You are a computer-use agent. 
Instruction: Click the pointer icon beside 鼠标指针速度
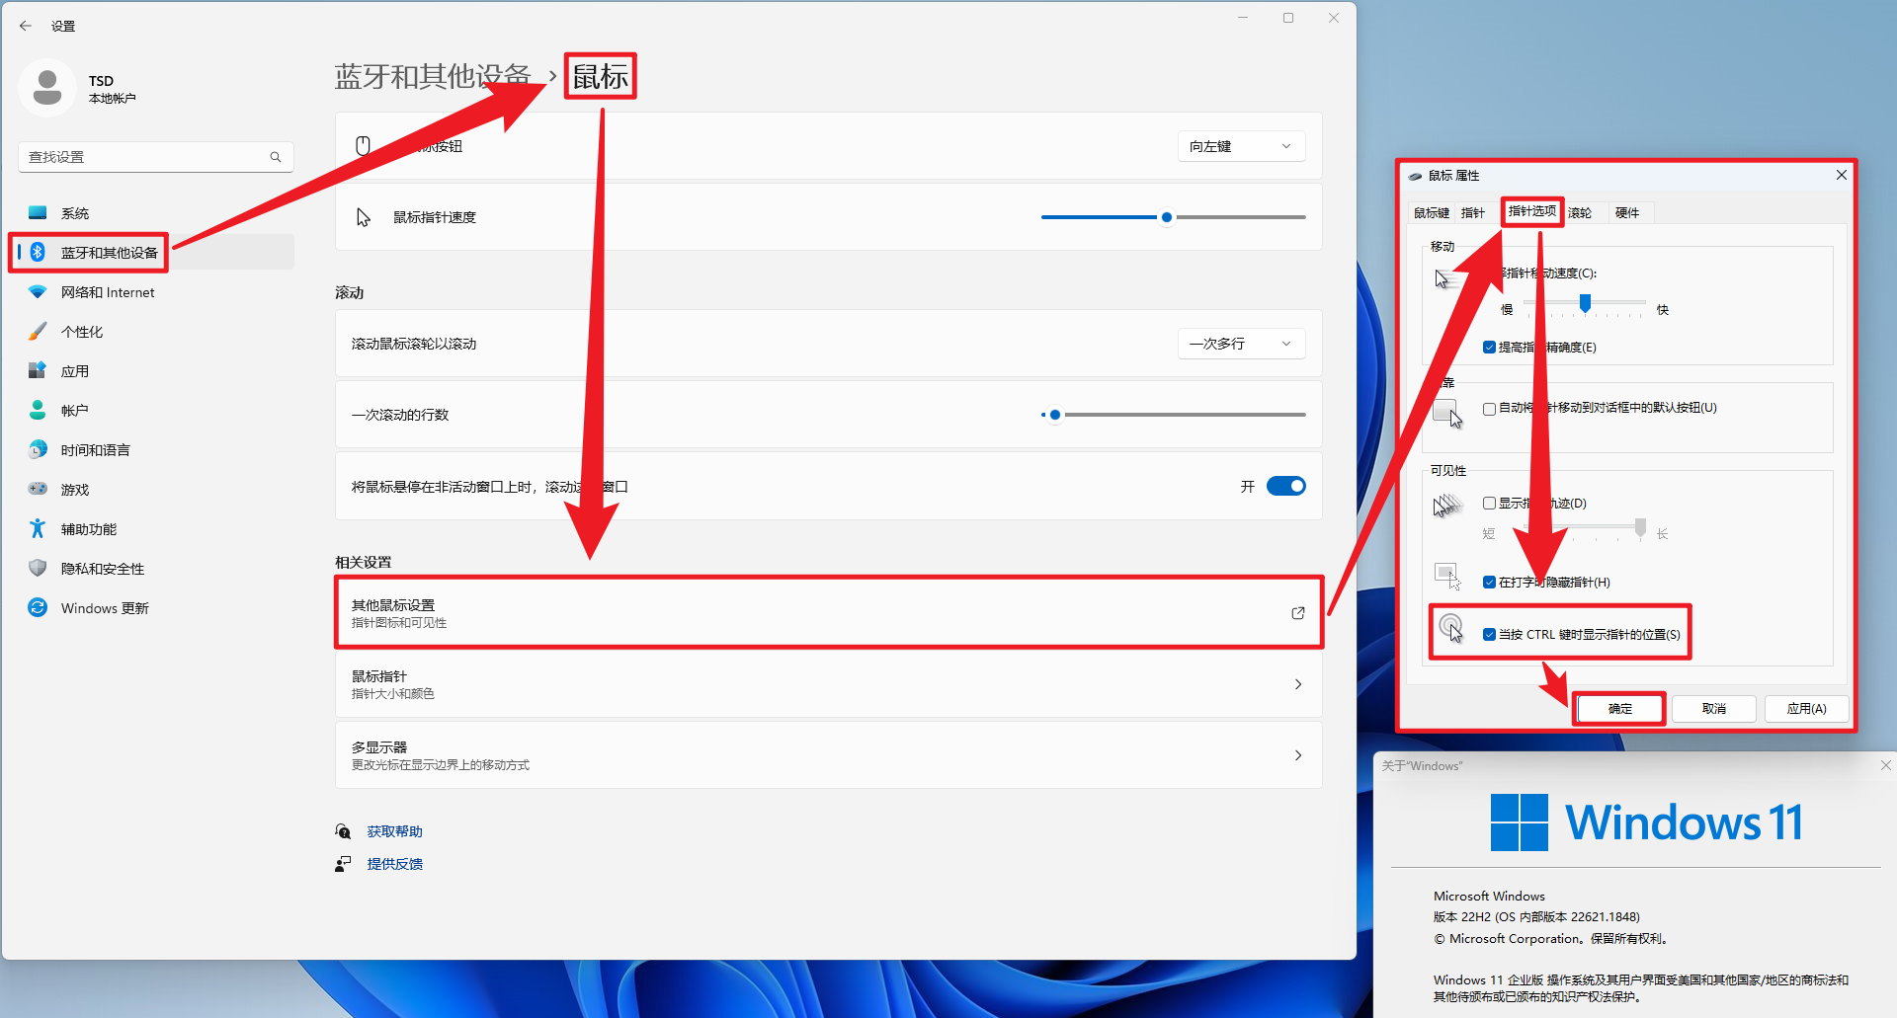363,217
